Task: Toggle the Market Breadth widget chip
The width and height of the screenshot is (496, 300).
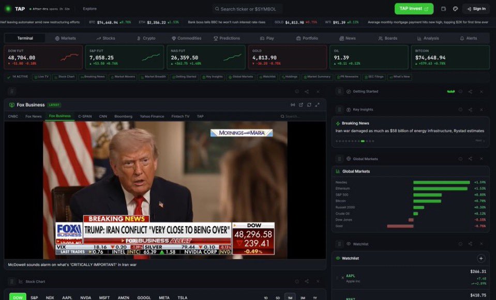Action: point(153,77)
